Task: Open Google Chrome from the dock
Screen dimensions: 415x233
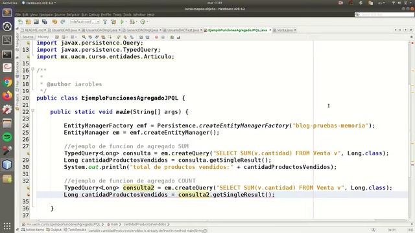Action: click(7, 82)
